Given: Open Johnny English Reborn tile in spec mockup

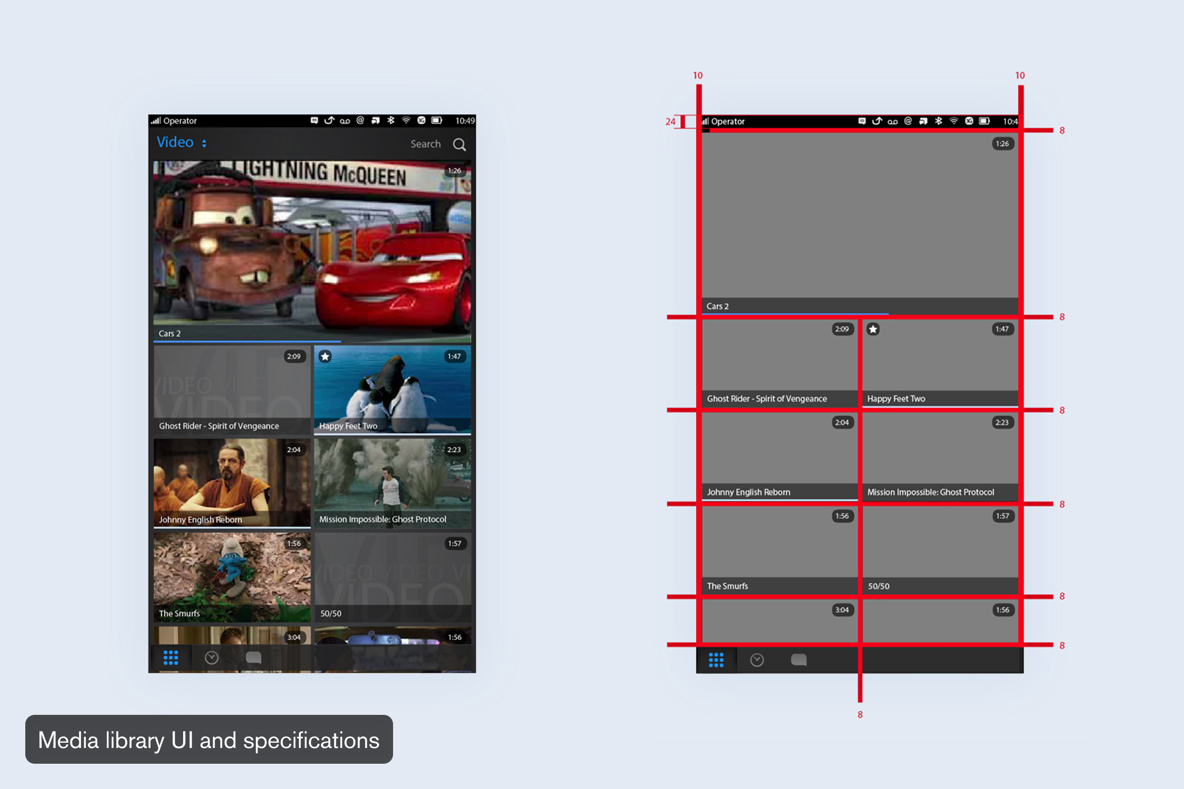Looking at the screenshot, I should tap(779, 456).
